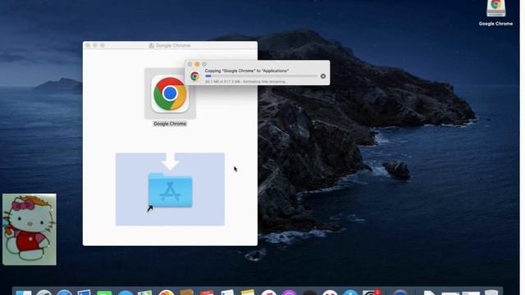Open the Applications folder shortcut
Image resolution: width=525 pixels, height=295 pixels.
pos(170,190)
